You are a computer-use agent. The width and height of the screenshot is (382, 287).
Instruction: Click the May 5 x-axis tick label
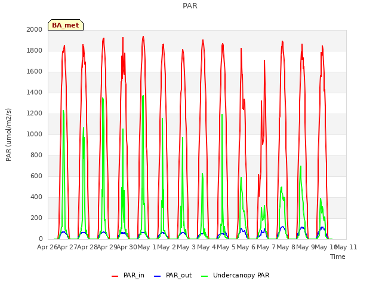pyautogui.click(x=226, y=247)
